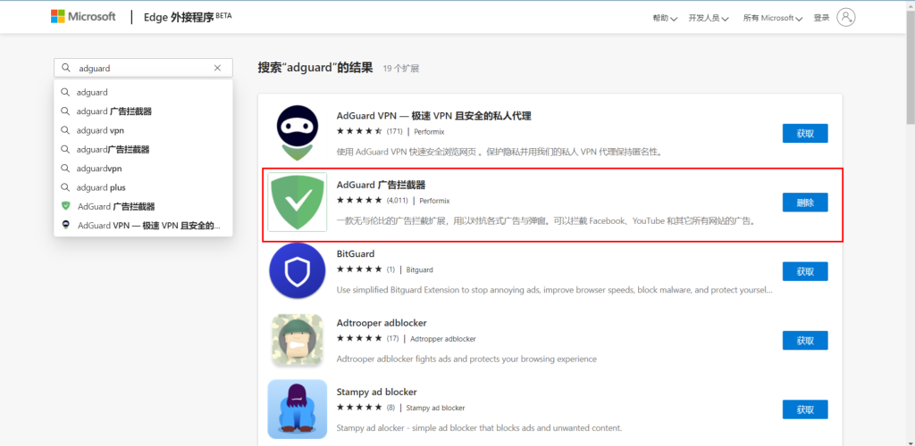Open AdGuard green shield checkmark icon
915x446 pixels.
[298, 202]
